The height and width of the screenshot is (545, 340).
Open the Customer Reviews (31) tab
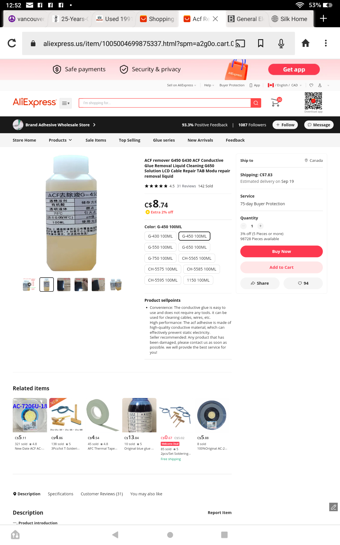point(102,494)
